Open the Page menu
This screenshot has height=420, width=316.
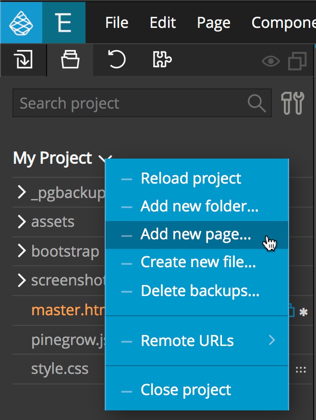[x=214, y=23]
